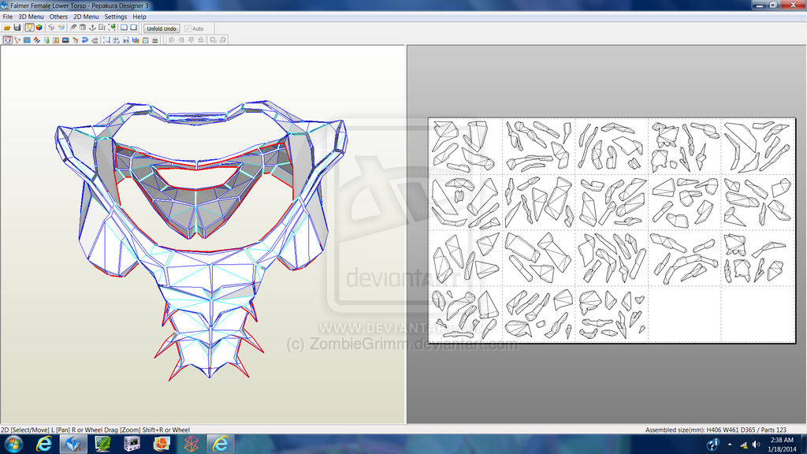Click the orange and blue box icon
This screenshot has width=807, height=454.
tap(61, 28)
